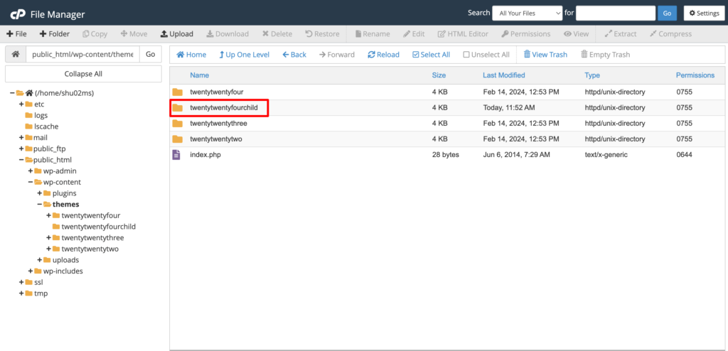
Task: Expand the tmp folder in tree
Action: click(x=21, y=293)
